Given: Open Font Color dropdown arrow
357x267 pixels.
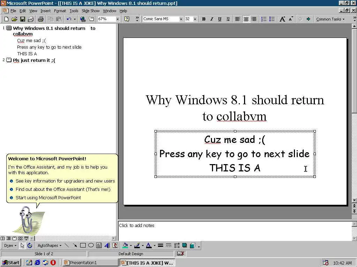Looking at the screenshot, I should [x=154, y=245].
